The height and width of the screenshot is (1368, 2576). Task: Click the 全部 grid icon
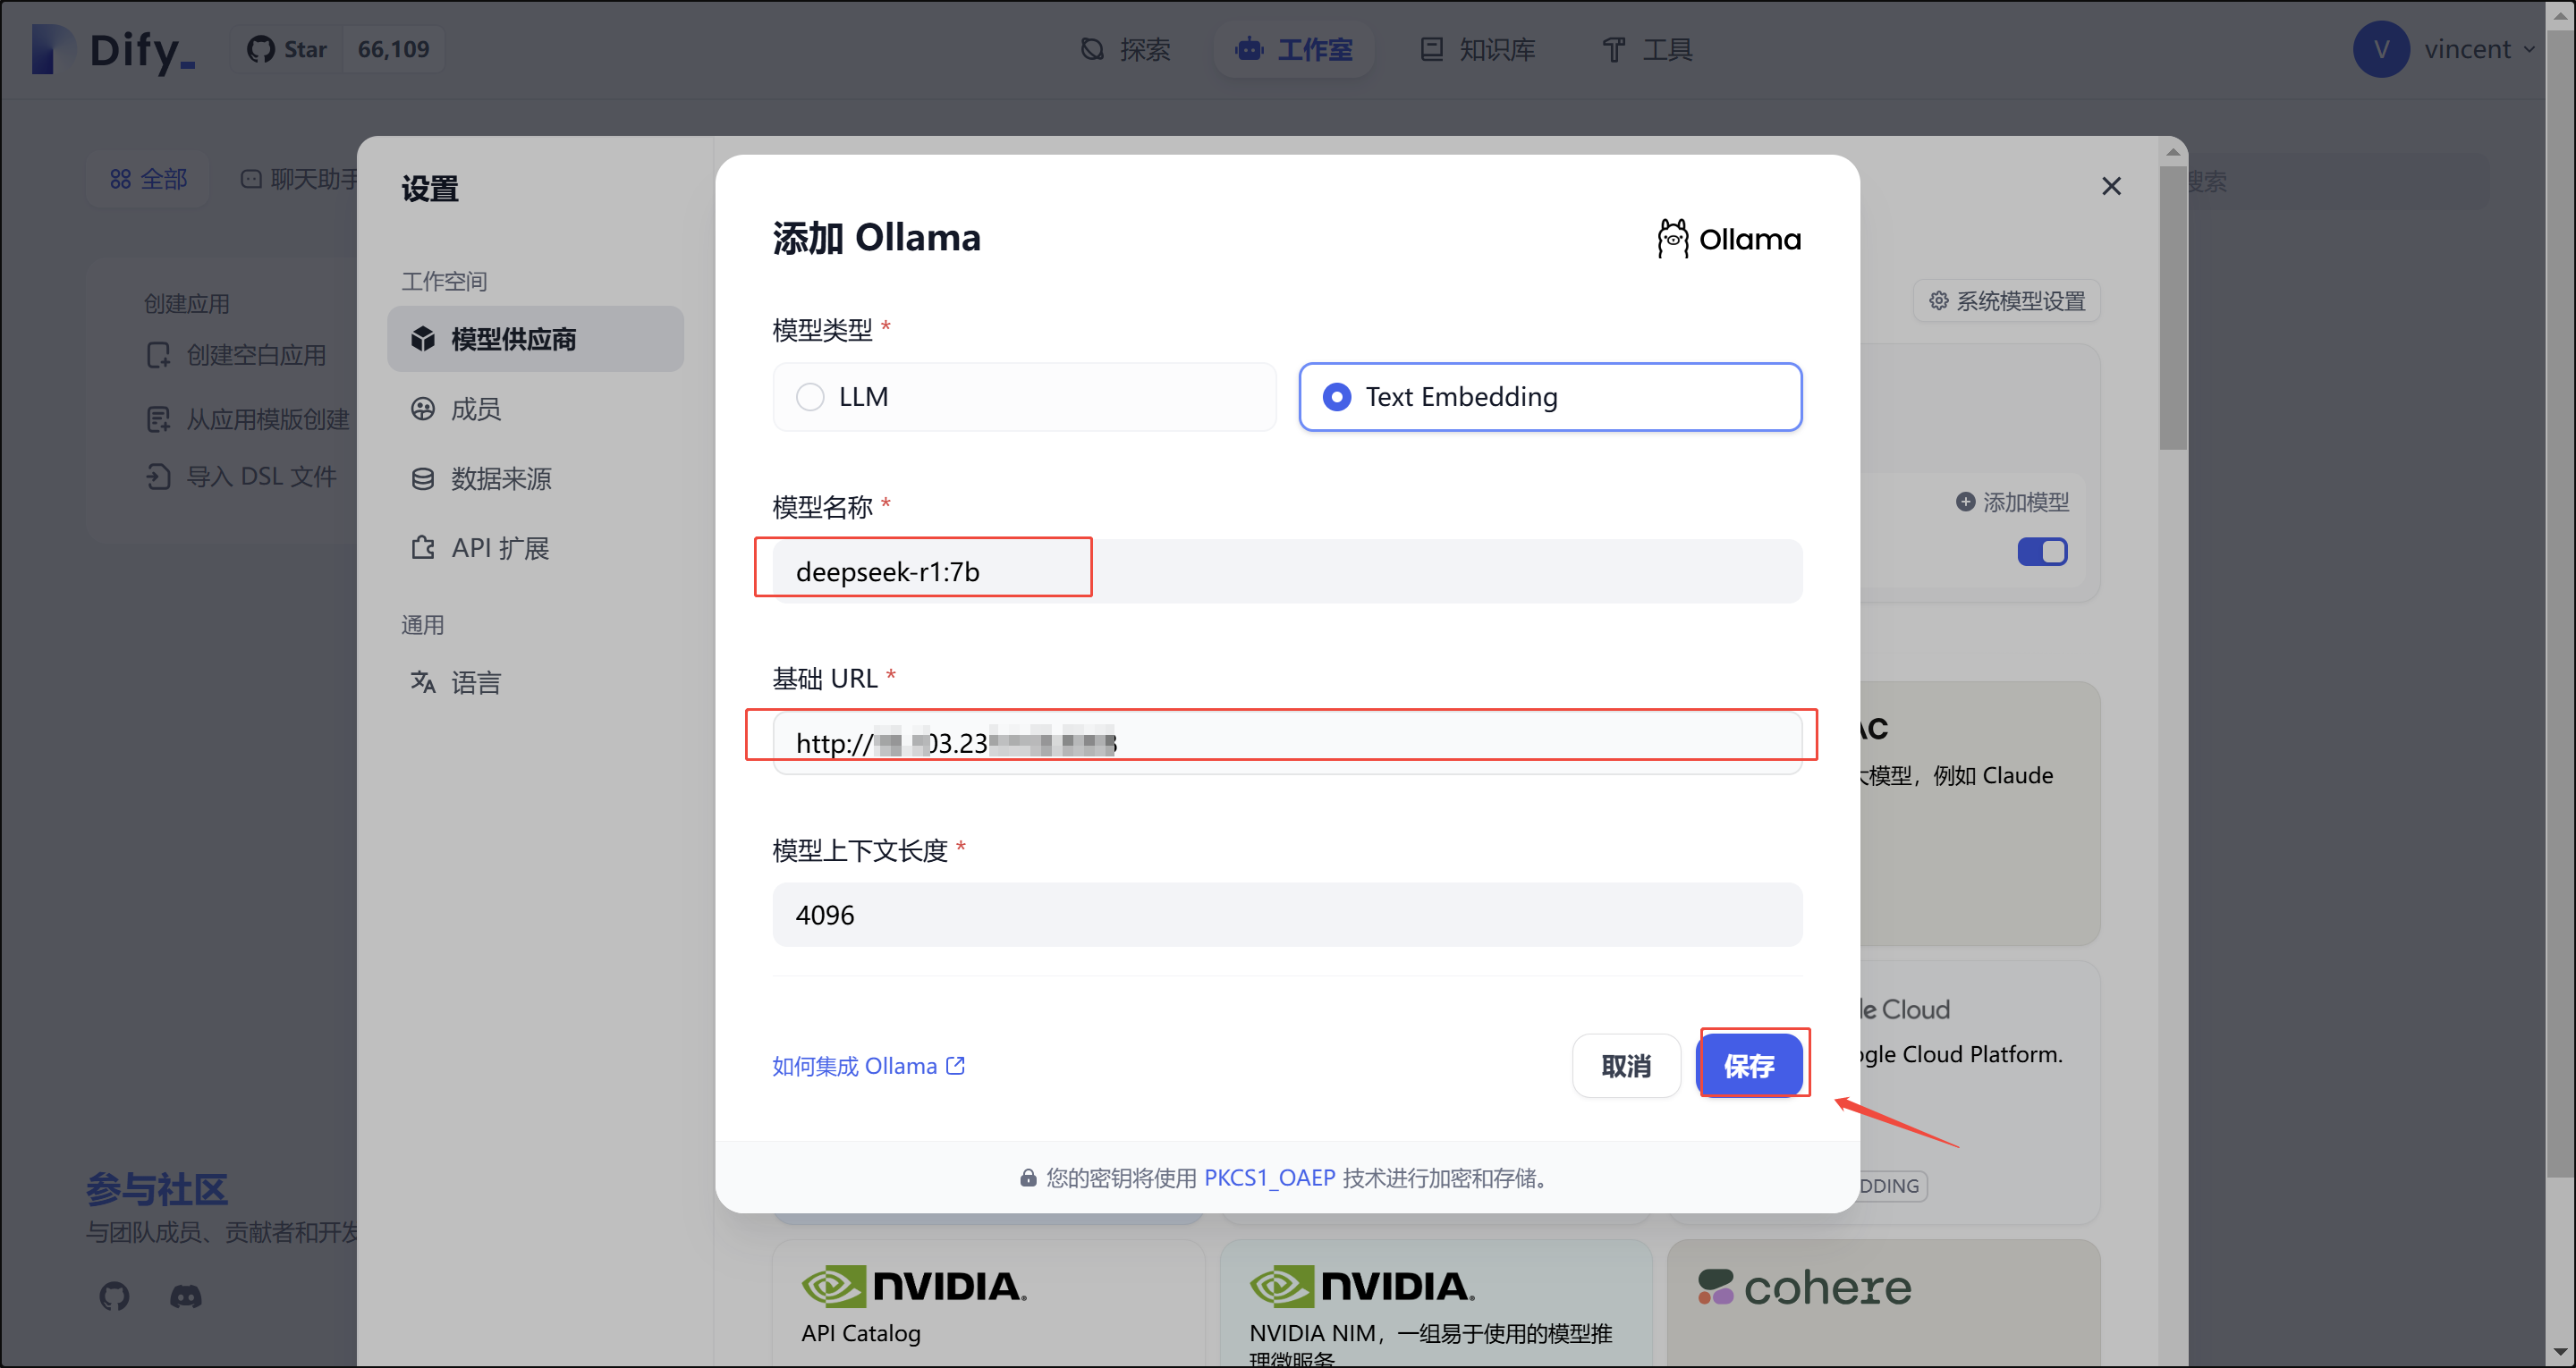coord(121,179)
